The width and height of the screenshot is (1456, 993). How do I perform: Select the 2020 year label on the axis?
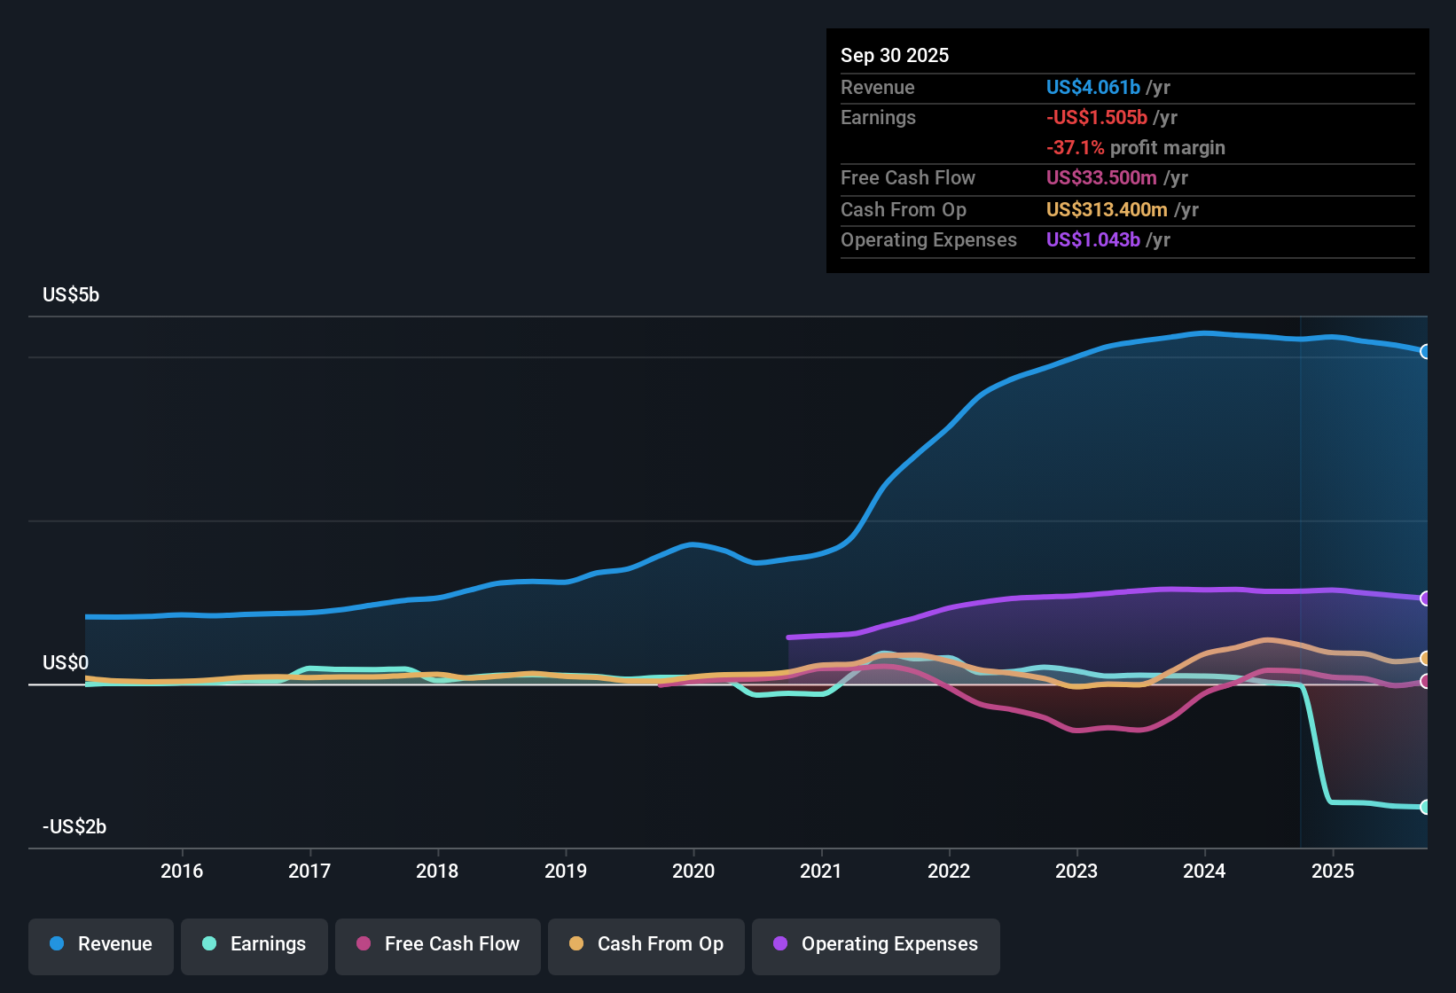tap(694, 872)
